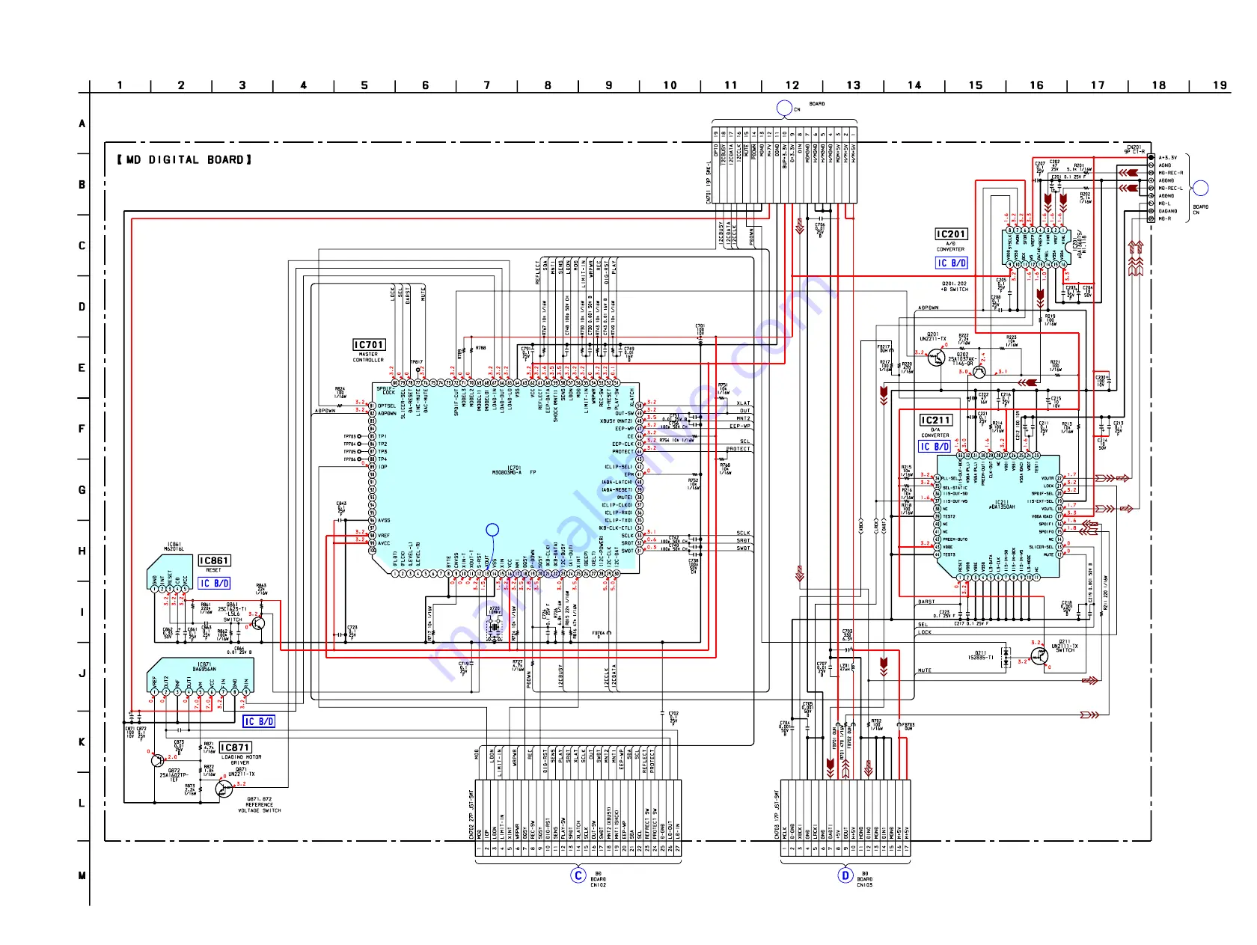Click the IC701 boxed label
The width and height of the screenshot is (1257, 945).
pos(369,345)
